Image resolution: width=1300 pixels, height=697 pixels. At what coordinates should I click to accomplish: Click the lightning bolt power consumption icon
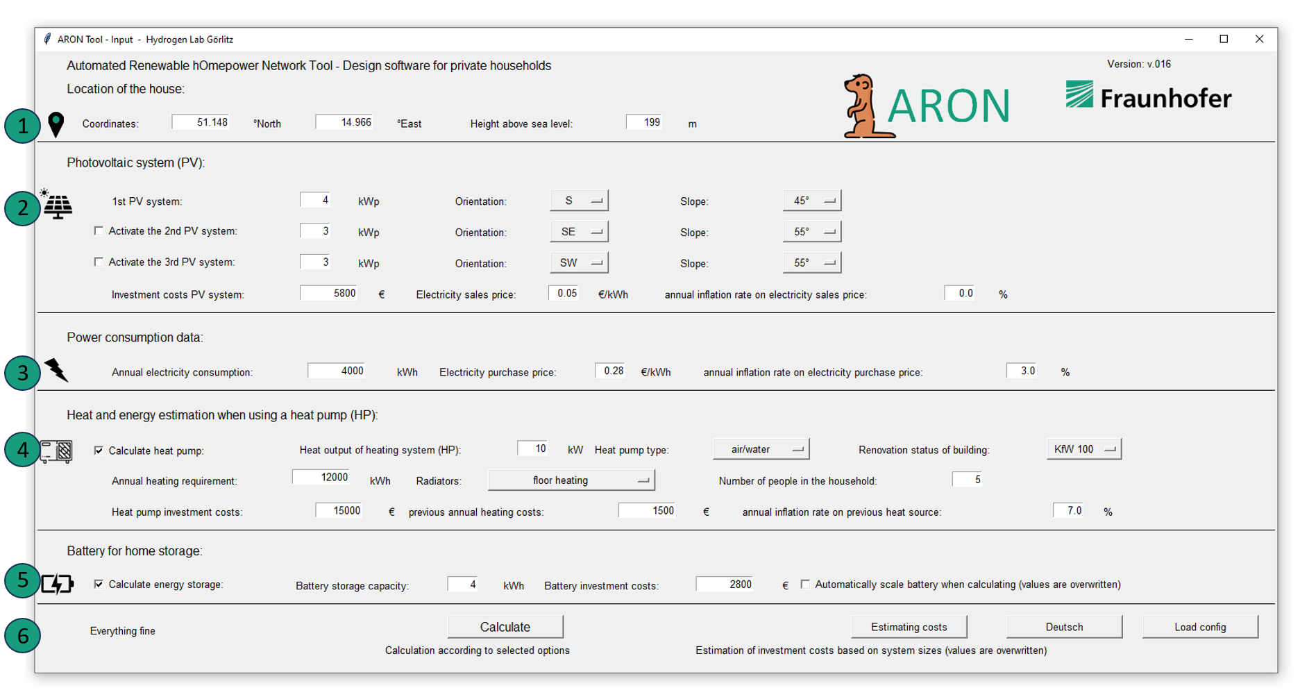pos(56,370)
